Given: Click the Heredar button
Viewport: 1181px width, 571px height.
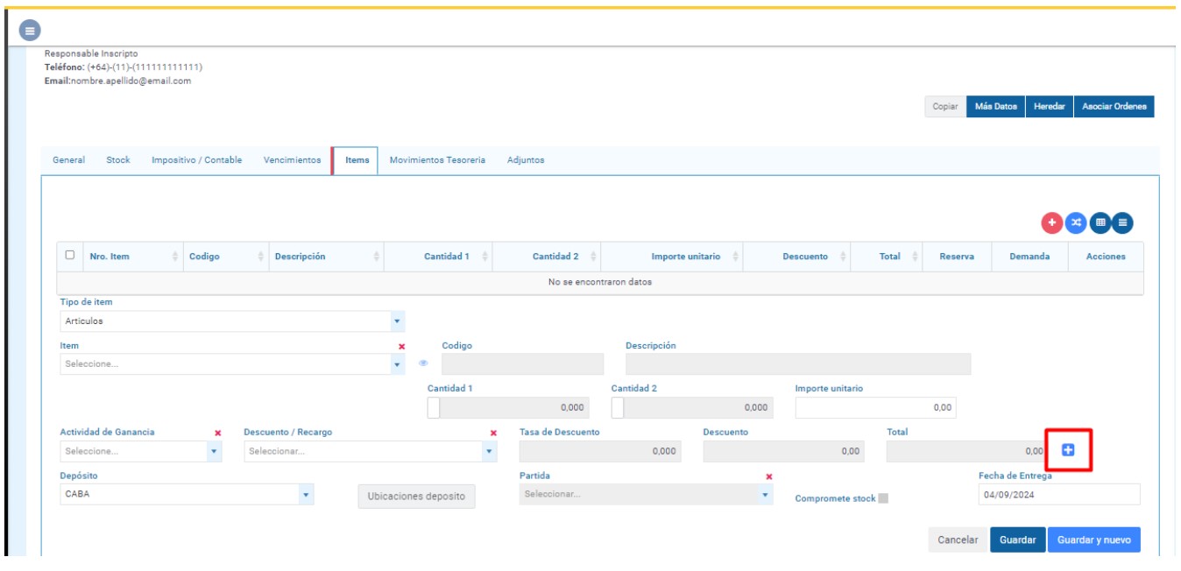Looking at the screenshot, I should click(x=1050, y=106).
